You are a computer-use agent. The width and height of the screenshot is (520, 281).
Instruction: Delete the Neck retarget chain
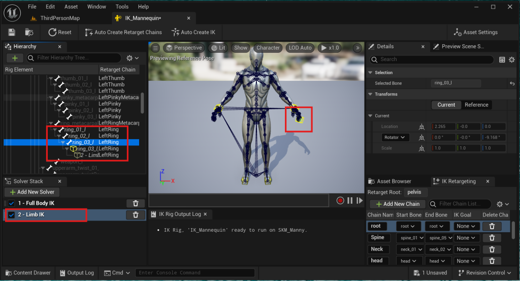[x=492, y=249]
